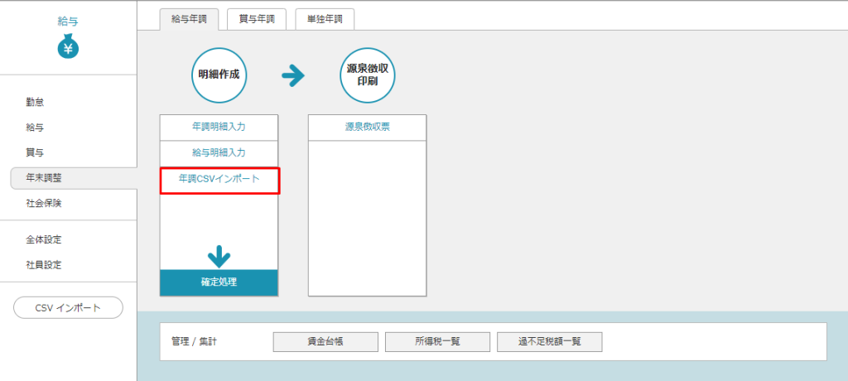The height and width of the screenshot is (381, 848).
Task: Open 年調明細入力 link
Action: (x=219, y=128)
